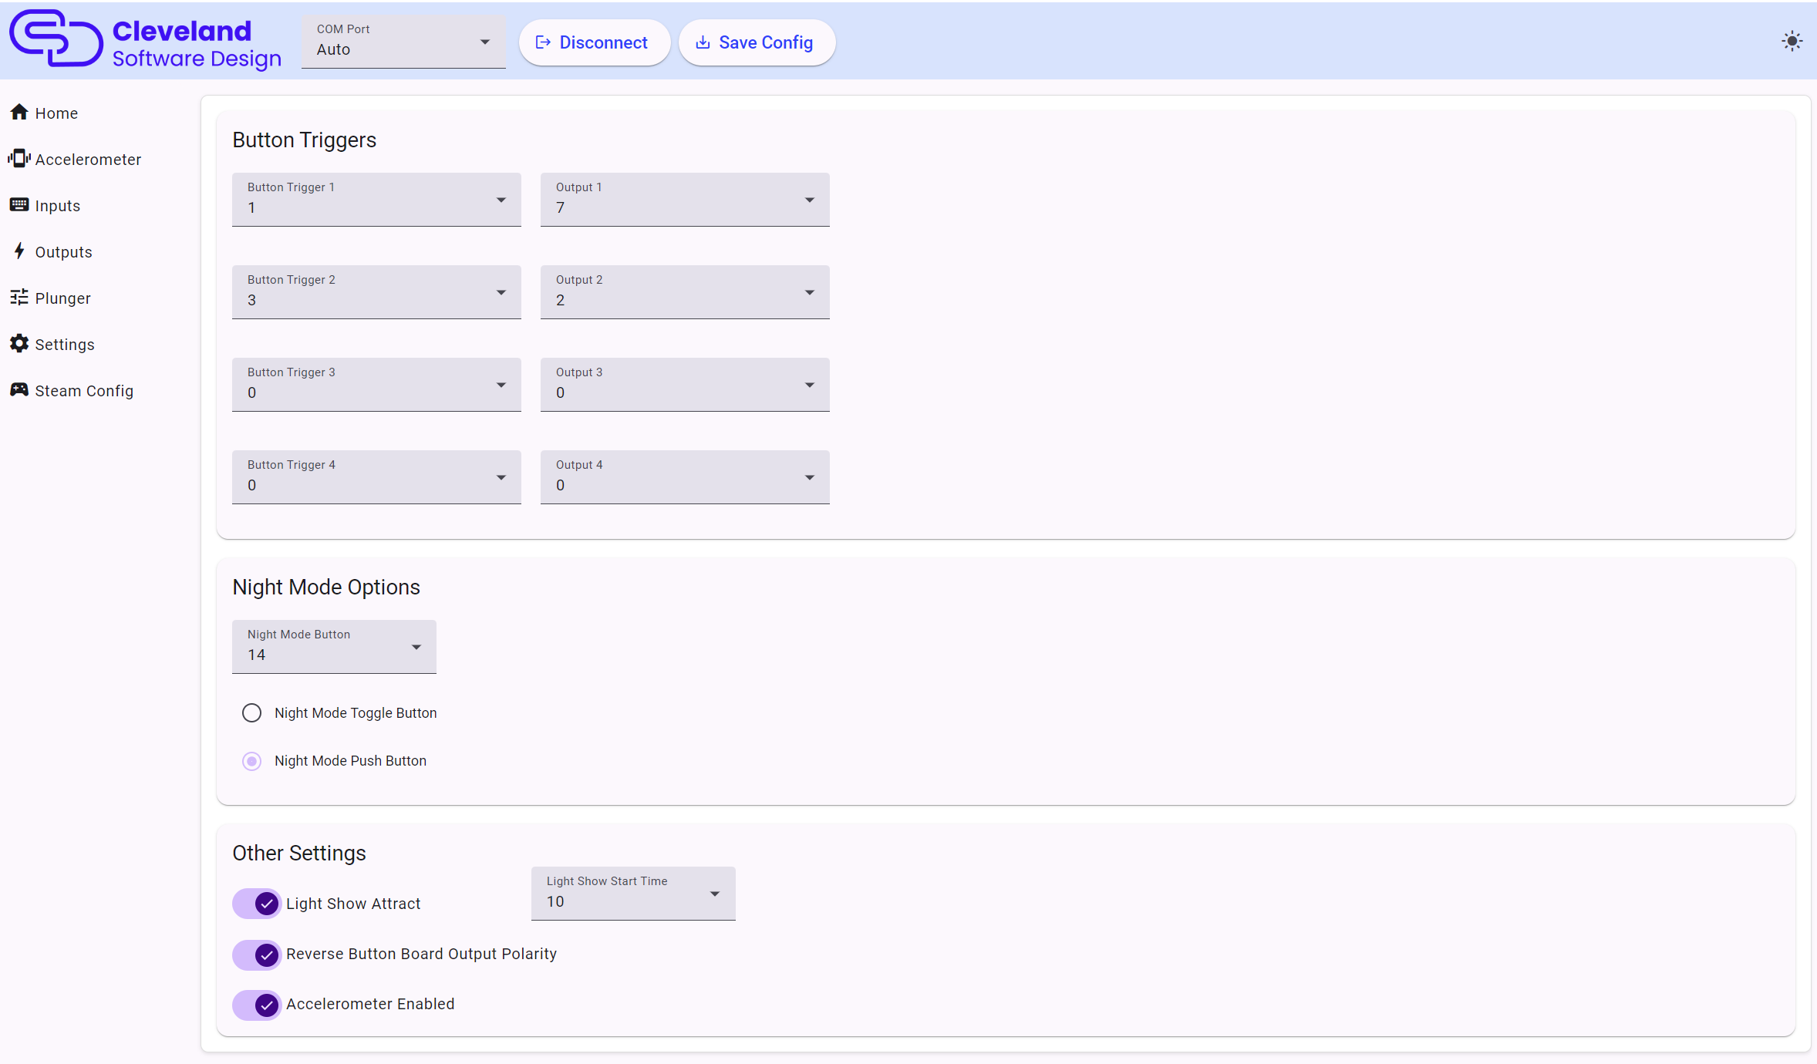Click the Home house icon
This screenshot has height=1064, width=1817.
(x=19, y=113)
